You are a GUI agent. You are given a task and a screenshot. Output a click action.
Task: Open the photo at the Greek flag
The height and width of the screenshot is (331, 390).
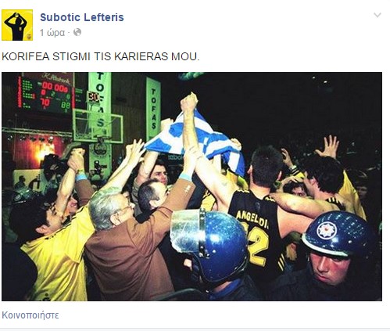195,141
